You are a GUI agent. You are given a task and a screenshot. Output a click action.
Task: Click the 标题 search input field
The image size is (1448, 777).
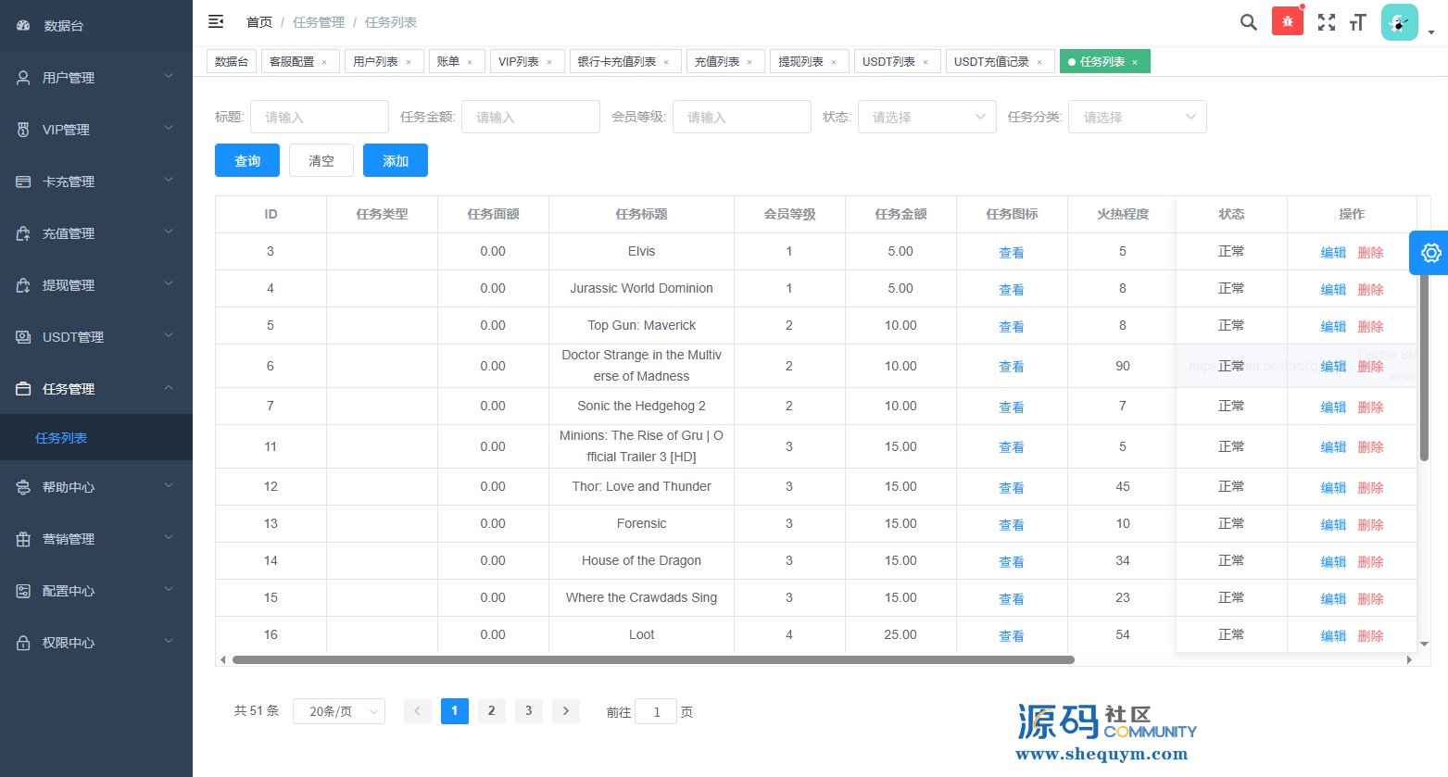pos(319,117)
